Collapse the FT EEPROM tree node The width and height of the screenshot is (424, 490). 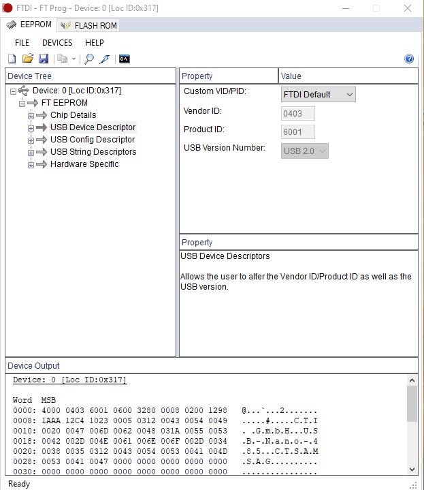click(22, 103)
